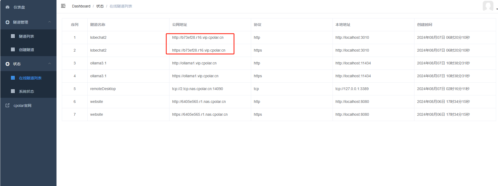The image size is (498, 186).
Task: Go to 系统状态 in the sidebar
Action: click(x=27, y=91)
